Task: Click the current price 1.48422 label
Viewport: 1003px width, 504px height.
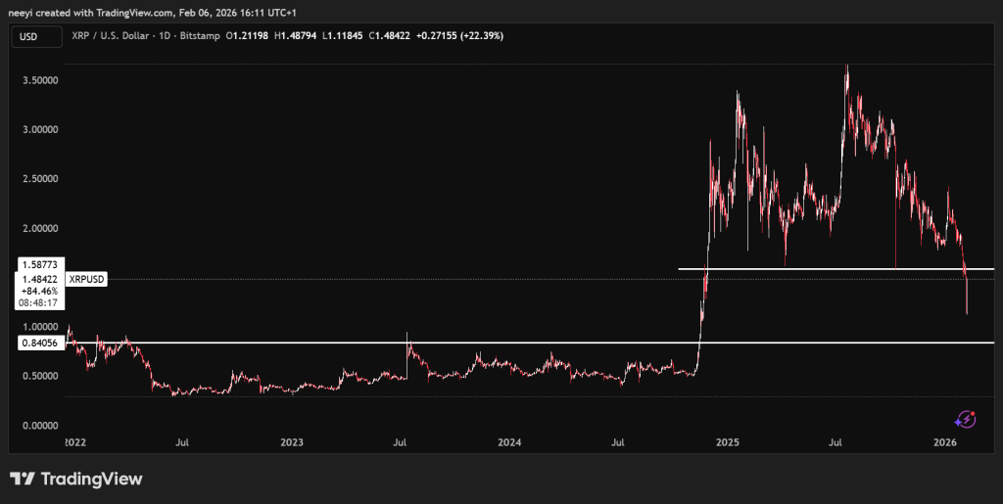Action: coord(37,278)
